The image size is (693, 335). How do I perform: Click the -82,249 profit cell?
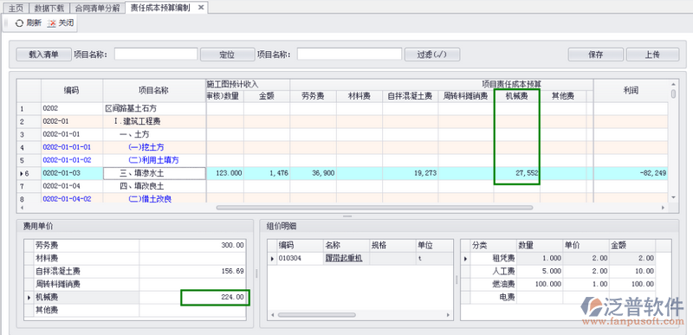pos(631,173)
